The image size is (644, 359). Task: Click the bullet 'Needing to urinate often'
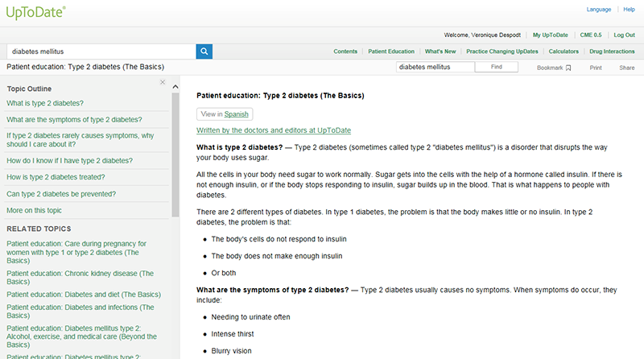pyautogui.click(x=250, y=317)
